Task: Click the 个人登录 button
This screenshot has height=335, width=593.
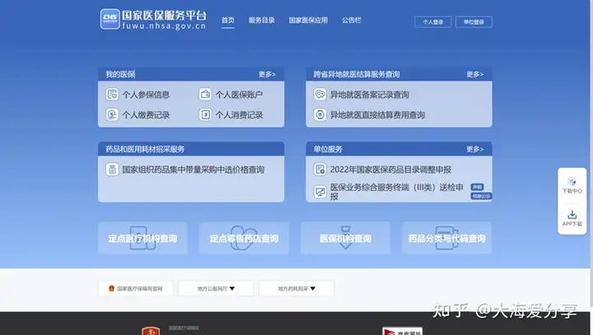Action: pyautogui.click(x=433, y=22)
